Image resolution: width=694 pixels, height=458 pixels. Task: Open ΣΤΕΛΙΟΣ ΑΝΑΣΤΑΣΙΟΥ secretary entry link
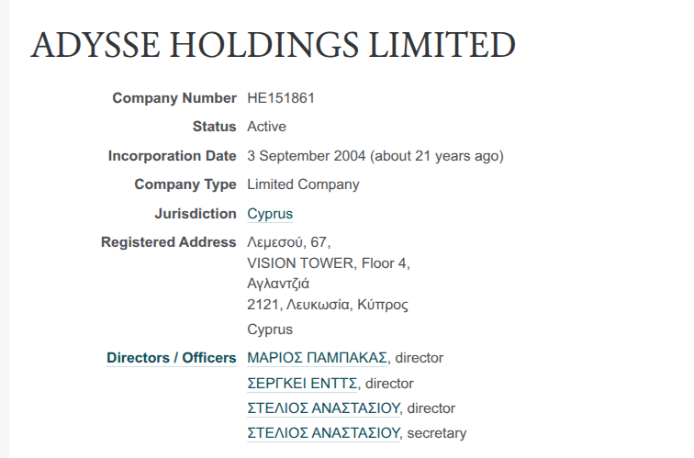[324, 433]
